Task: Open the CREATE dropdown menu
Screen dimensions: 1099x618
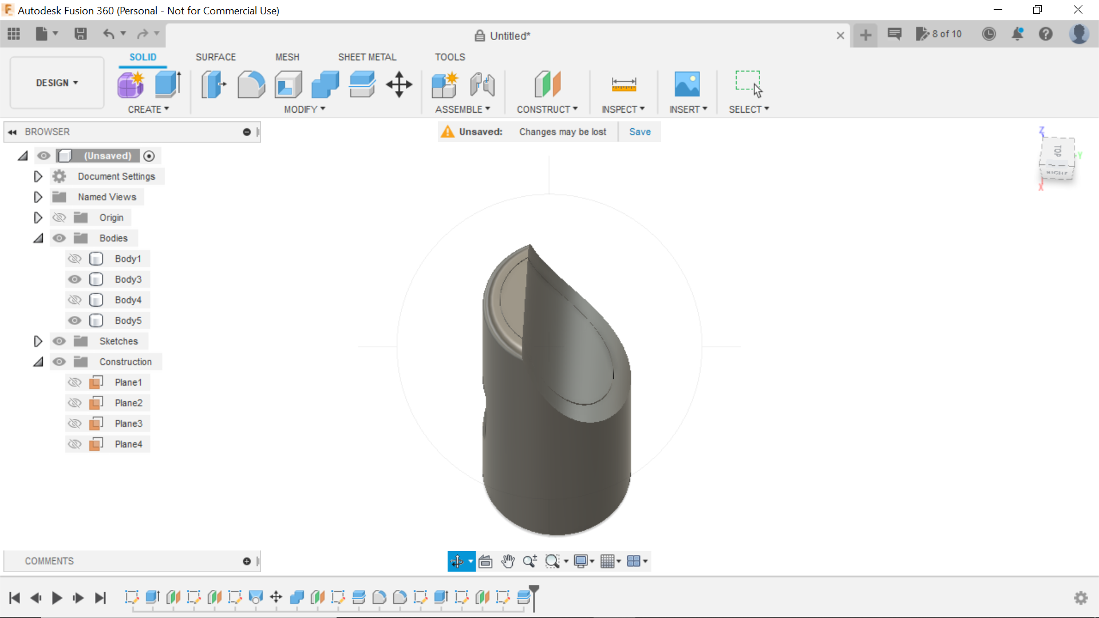Action: 148,109
